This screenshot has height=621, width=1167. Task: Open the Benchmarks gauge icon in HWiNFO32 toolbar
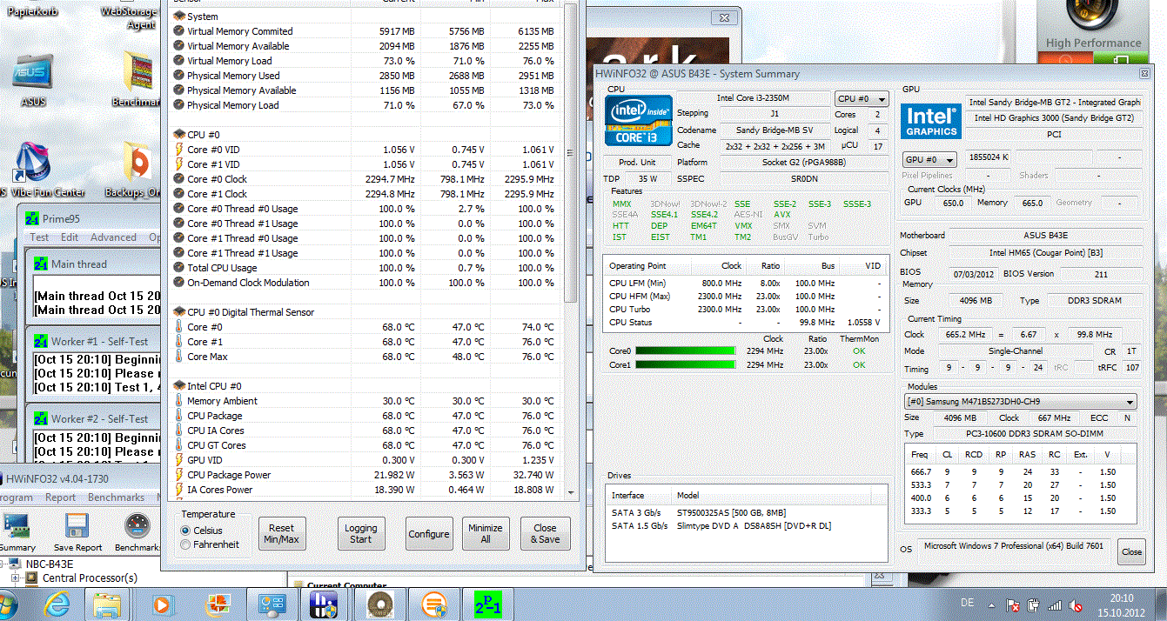pyautogui.click(x=137, y=525)
